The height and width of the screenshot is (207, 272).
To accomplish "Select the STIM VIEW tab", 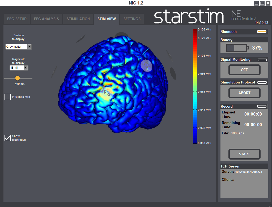I will click(107, 19).
